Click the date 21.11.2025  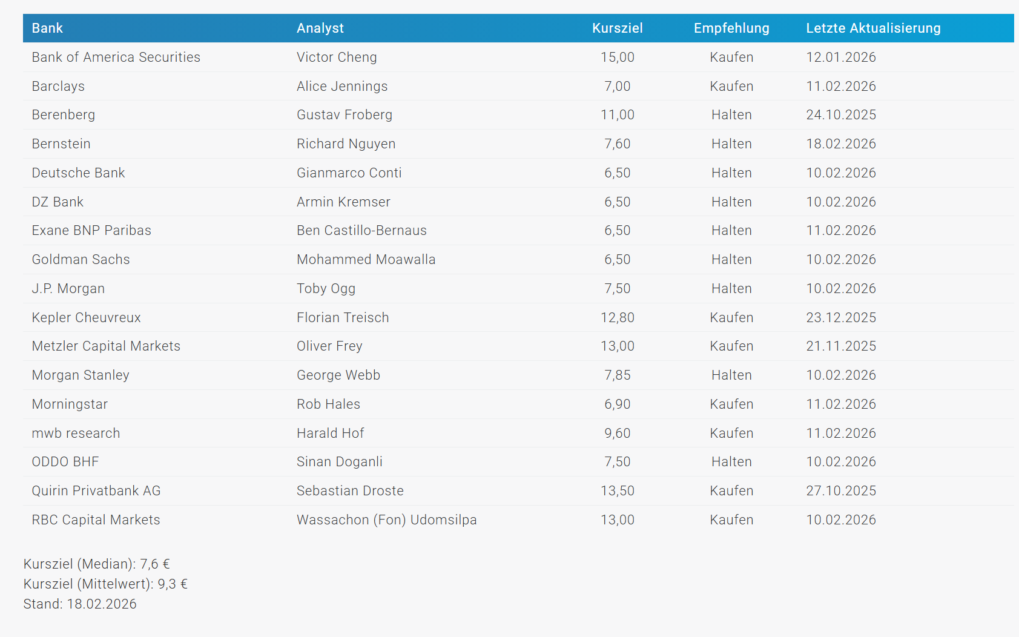841,346
